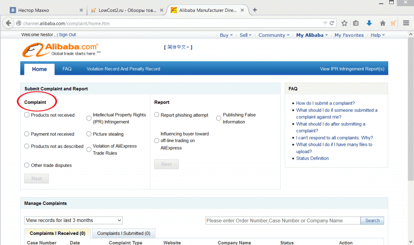Click the site identity globe icon

18,23
